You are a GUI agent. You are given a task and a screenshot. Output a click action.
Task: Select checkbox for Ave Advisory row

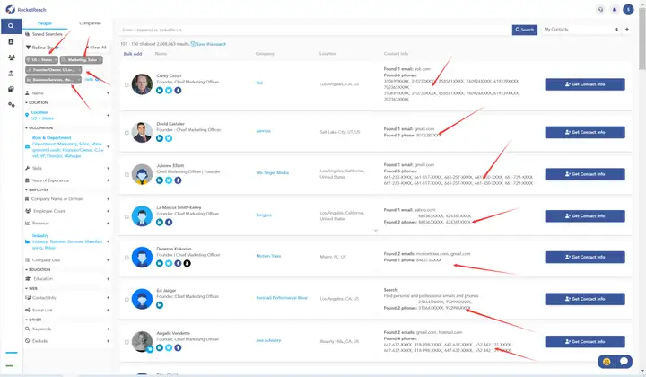tap(127, 342)
